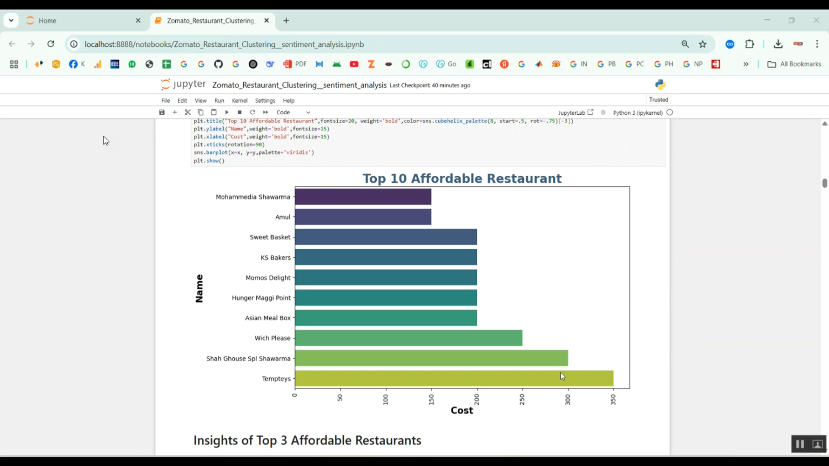Open the Go bookmark
This screenshot has height=466, width=829.
(x=447, y=65)
